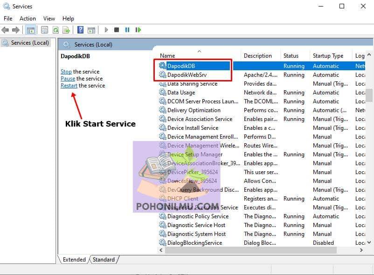Click the Registers an... description cell
The width and height of the screenshot is (374, 275).
pyautogui.click(x=261, y=199)
